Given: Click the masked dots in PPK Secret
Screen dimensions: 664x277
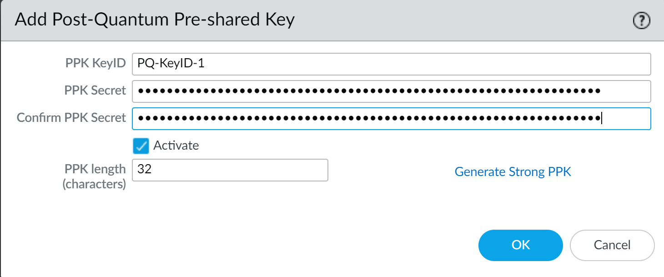Looking at the screenshot, I should [x=368, y=91].
